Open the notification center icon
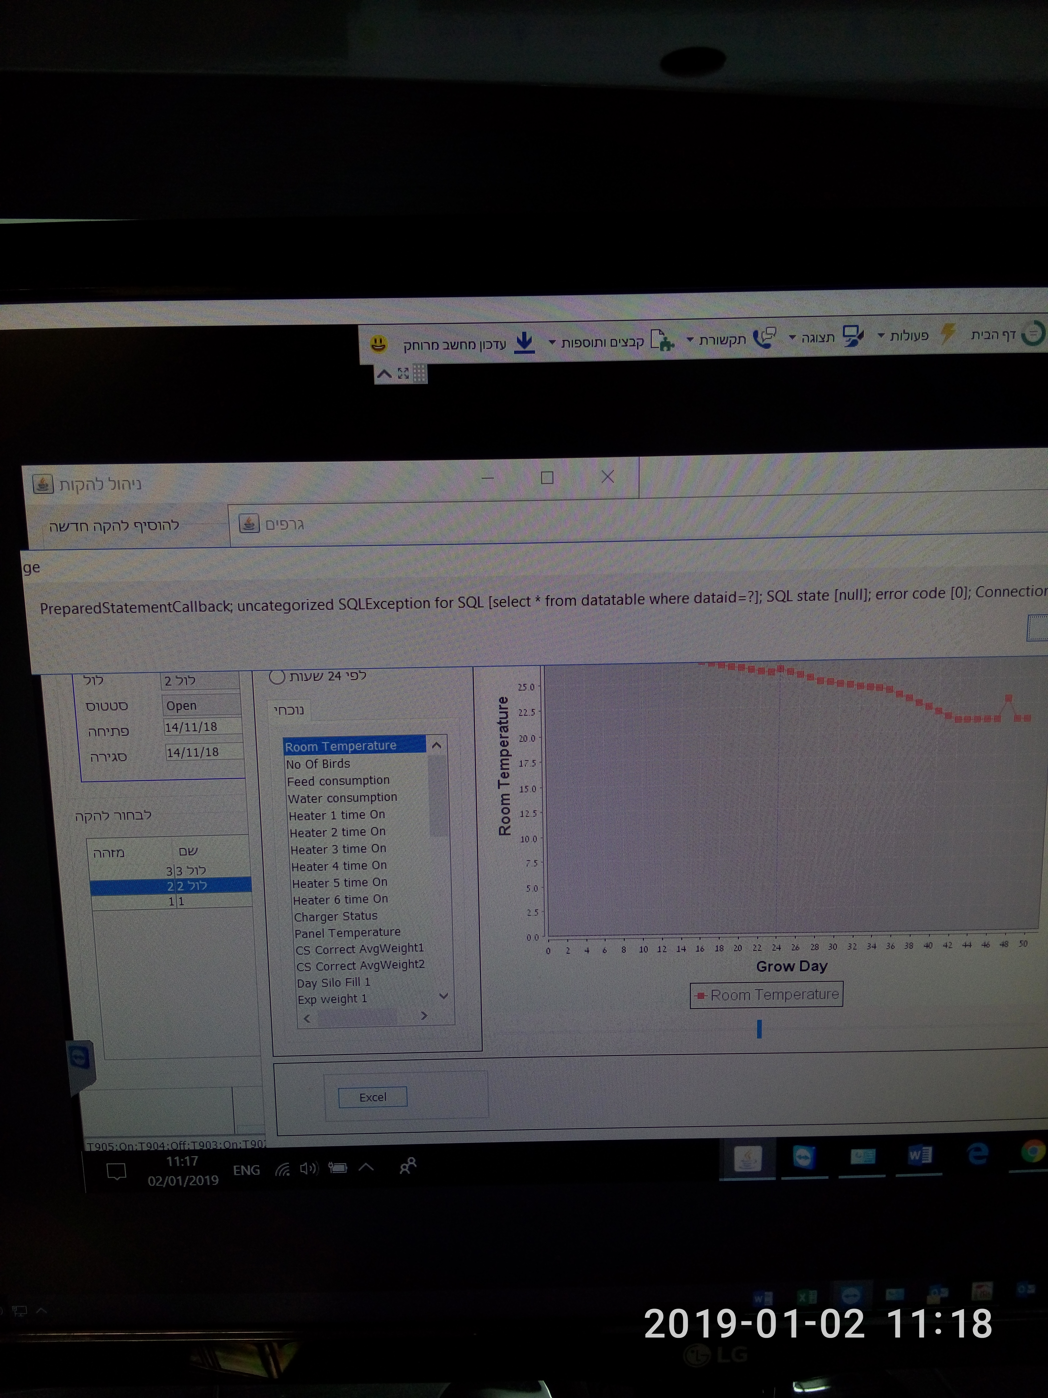 117,1172
